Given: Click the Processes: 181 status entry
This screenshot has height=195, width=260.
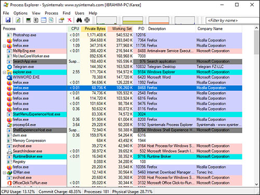Looking at the screenshot, I should click(x=97, y=191).
